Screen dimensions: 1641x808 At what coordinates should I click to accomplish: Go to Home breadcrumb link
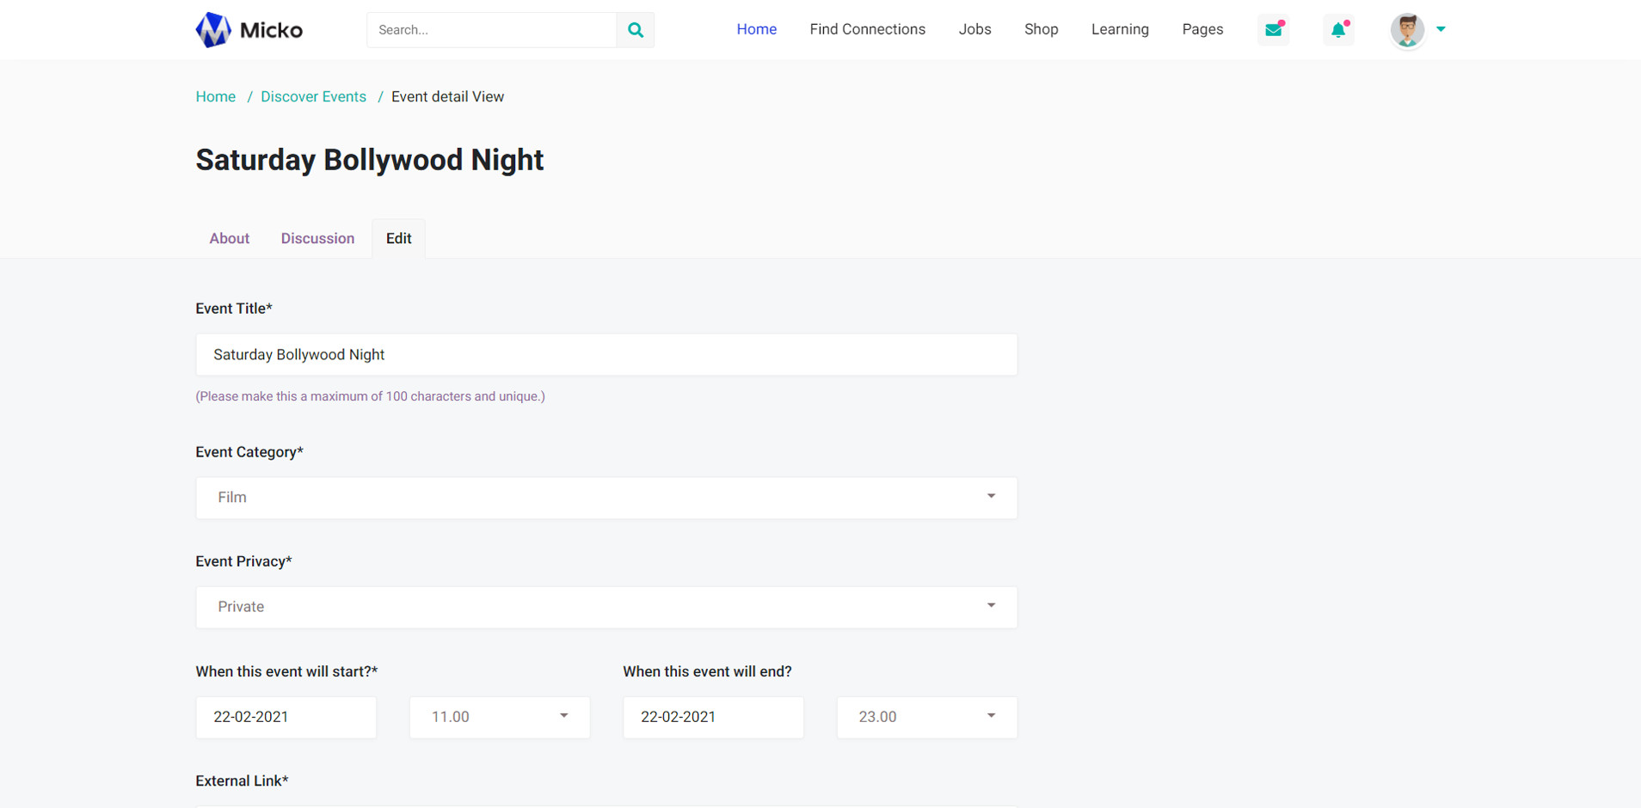pyautogui.click(x=215, y=97)
